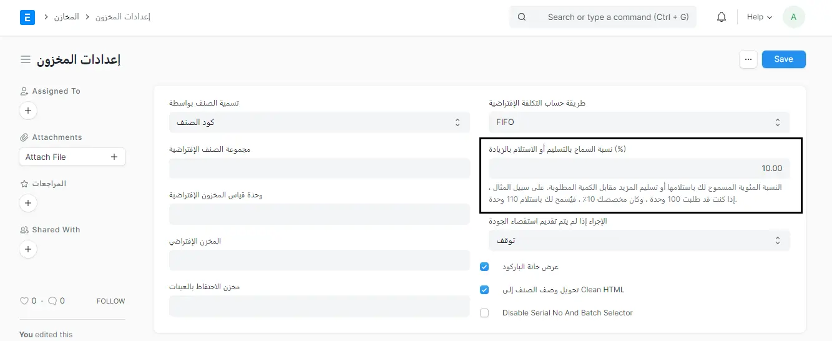This screenshot has width=832, height=341.
Task: Click the notifications bell icon
Action: 722,17
